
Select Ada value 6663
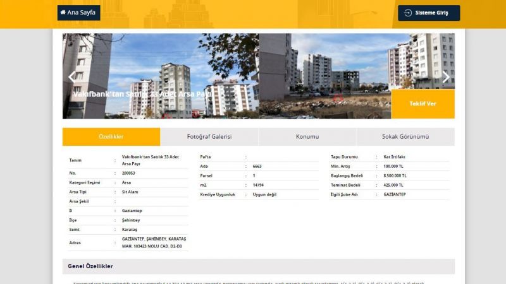pyautogui.click(x=257, y=167)
